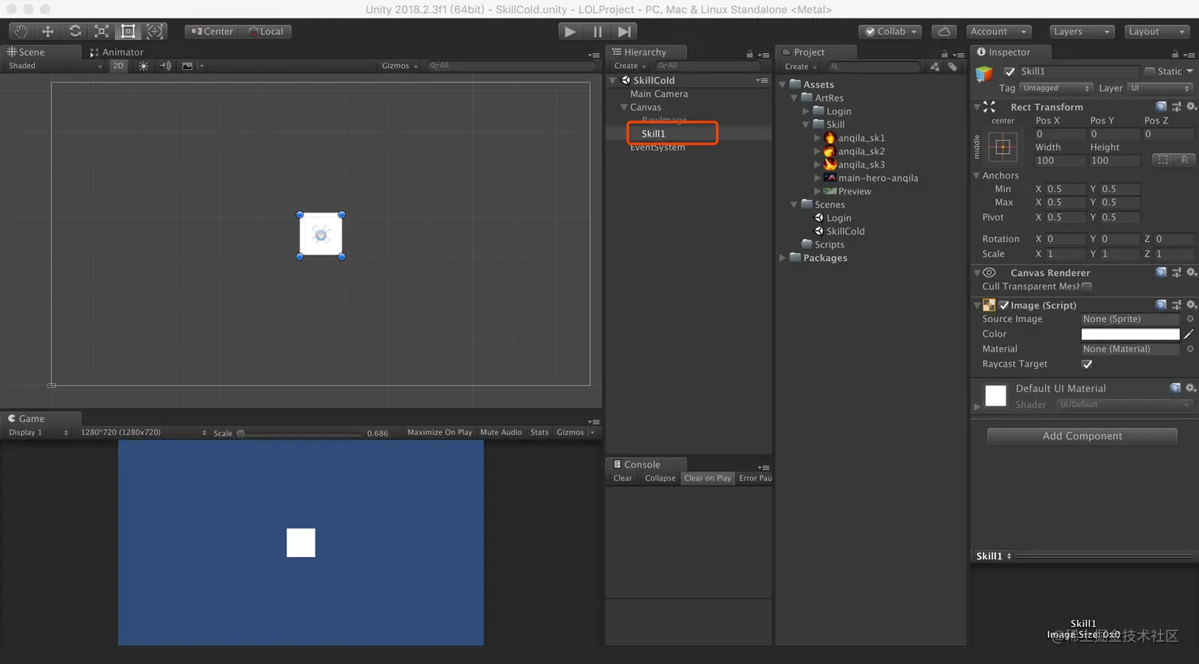This screenshot has width=1199, height=664.
Task: Pick color with the eyedropper
Action: 1189,334
